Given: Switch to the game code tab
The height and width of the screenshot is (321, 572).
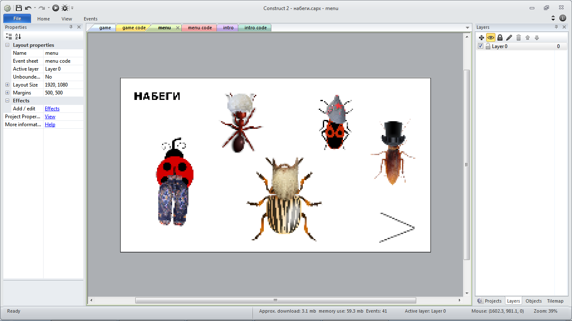Looking at the screenshot, I should point(134,28).
